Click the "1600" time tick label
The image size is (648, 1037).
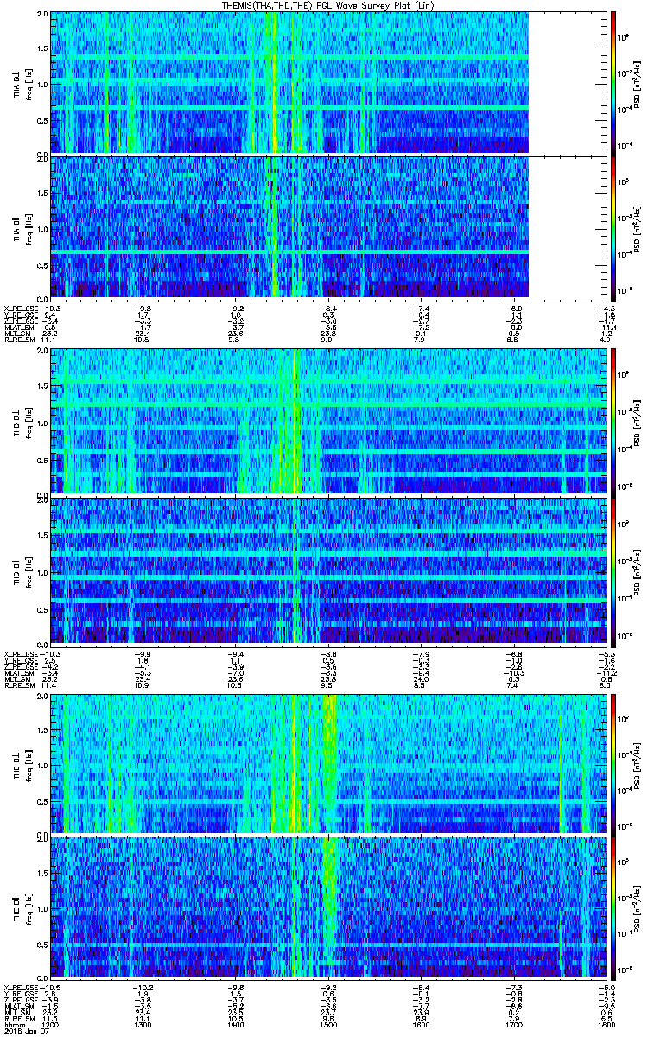(x=422, y=1024)
